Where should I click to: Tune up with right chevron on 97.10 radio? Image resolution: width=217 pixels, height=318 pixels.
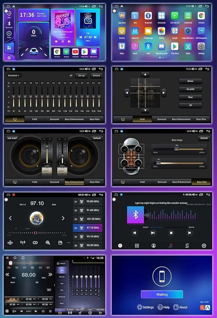[x=63, y=218]
